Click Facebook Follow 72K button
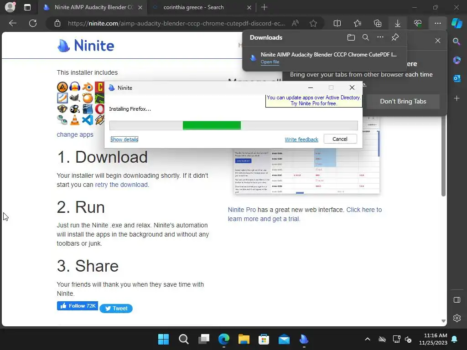The height and width of the screenshot is (350, 467). click(x=78, y=306)
